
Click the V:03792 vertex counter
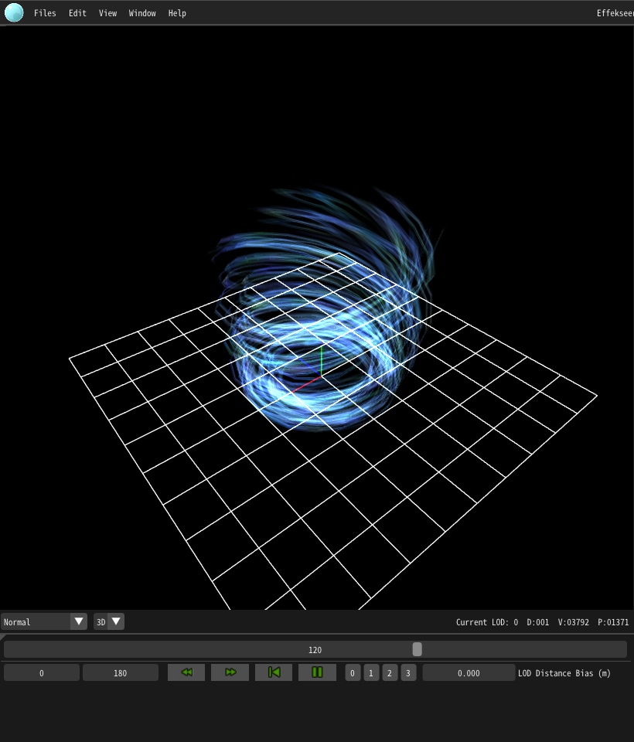(574, 622)
